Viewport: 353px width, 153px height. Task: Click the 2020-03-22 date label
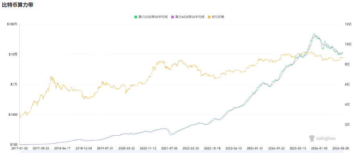tap(127, 148)
